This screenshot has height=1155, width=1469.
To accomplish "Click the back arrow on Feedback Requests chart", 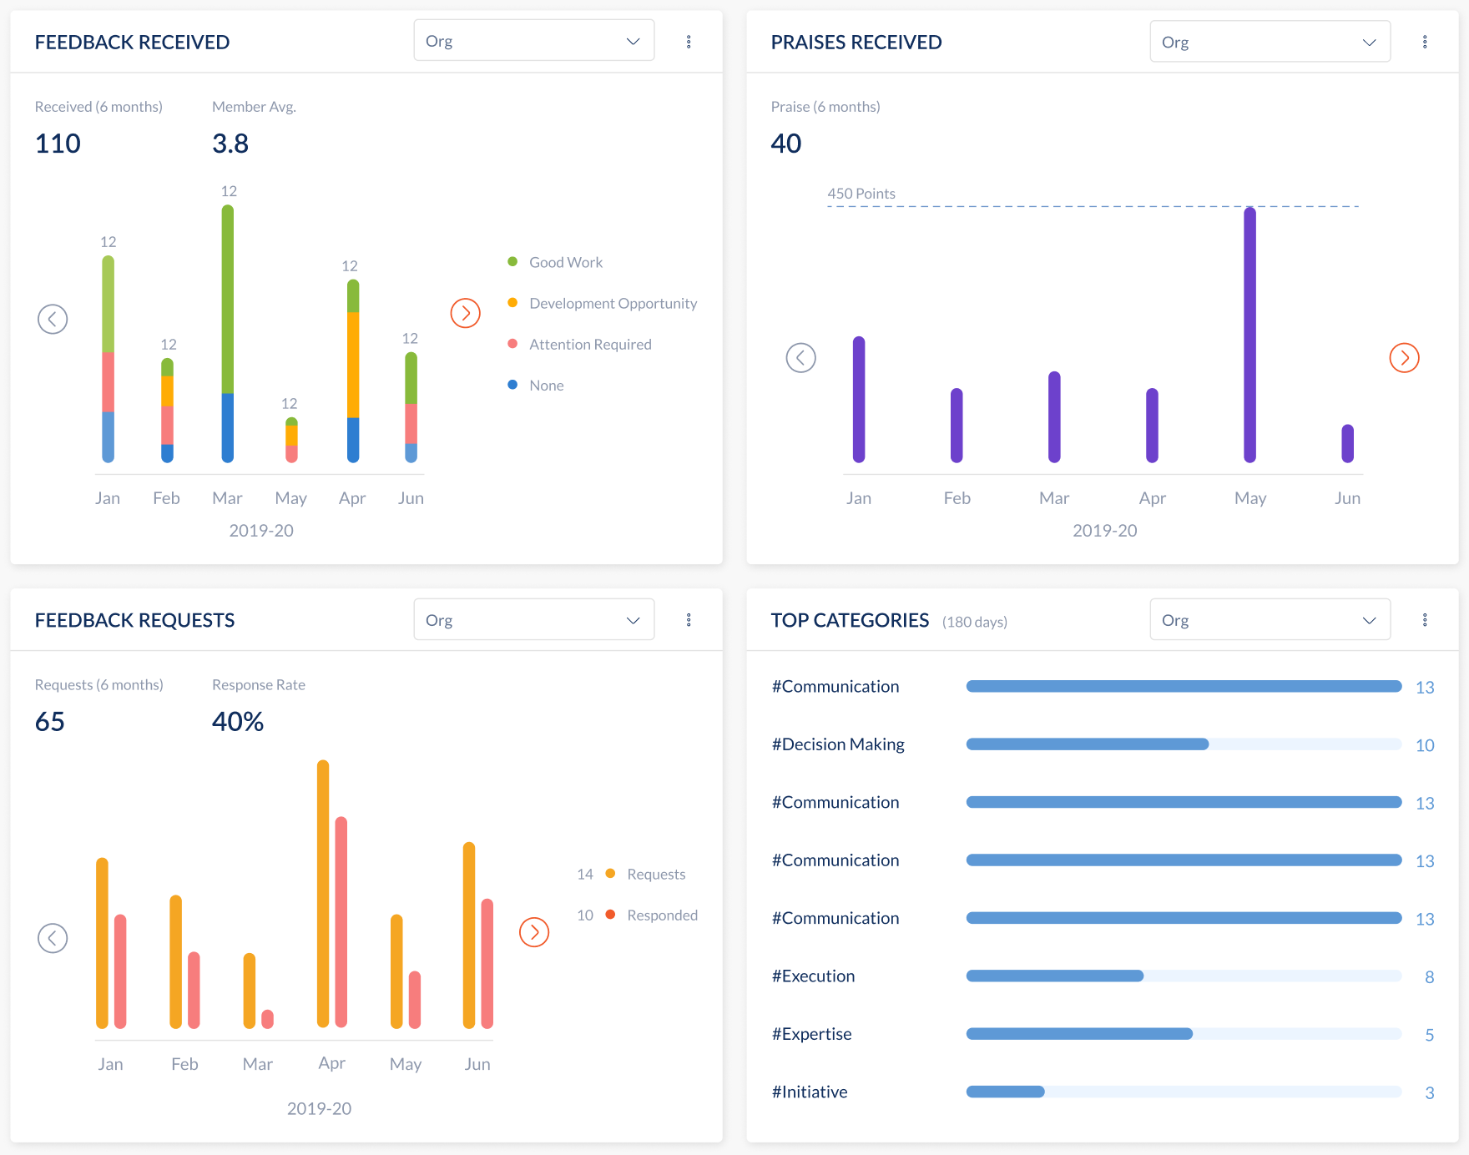I will (53, 938).
